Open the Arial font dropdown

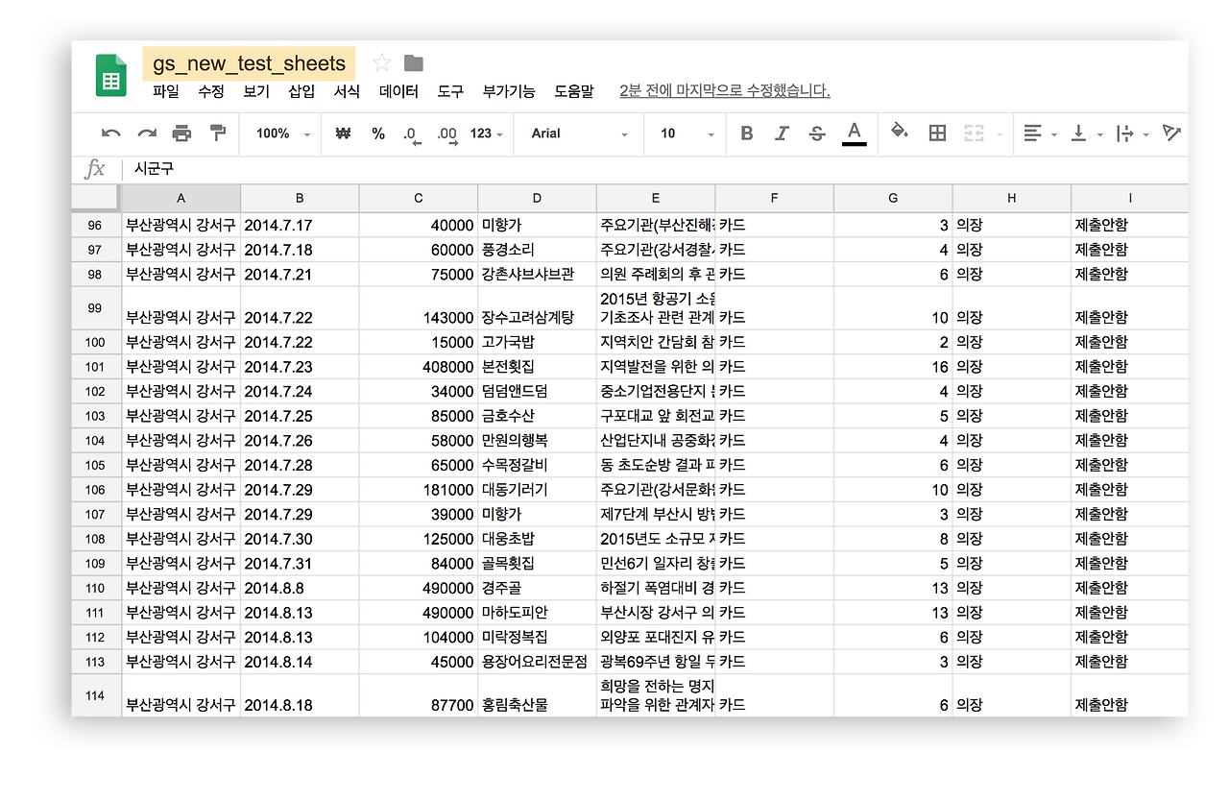tap(580, 133)
